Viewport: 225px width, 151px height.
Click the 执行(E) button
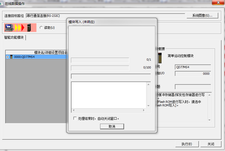tap(187, 144)
